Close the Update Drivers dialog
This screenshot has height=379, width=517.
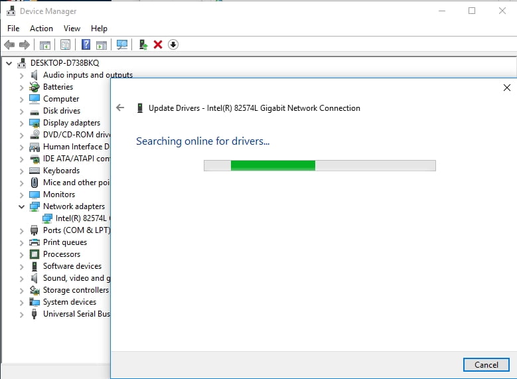(x=507, y=88)
